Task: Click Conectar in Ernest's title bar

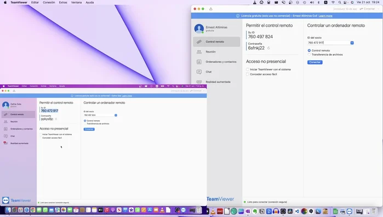Action: pos(367,9)
